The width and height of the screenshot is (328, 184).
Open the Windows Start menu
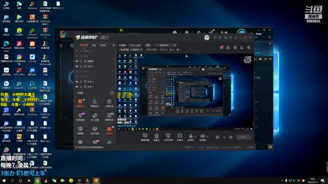(x=4, y=180)
